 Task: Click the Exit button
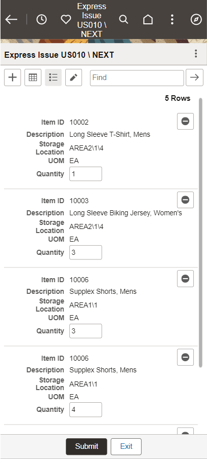[127, 446]
